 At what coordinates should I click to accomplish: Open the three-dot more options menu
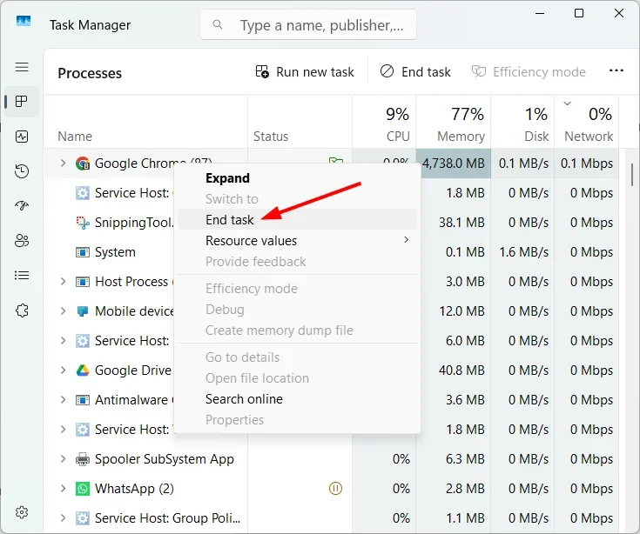coord(616,71)
